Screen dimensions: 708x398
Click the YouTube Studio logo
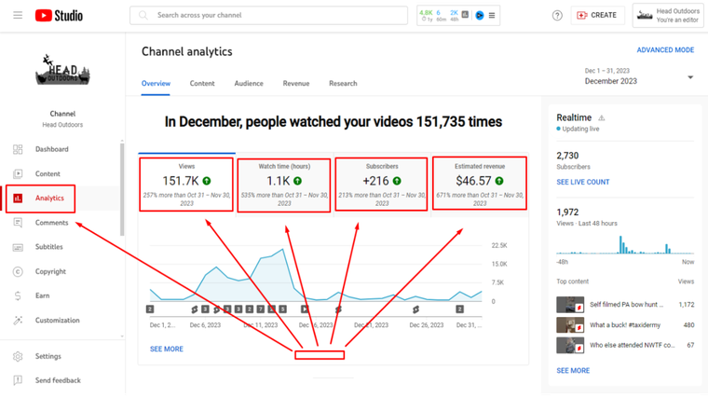[59, 15]
